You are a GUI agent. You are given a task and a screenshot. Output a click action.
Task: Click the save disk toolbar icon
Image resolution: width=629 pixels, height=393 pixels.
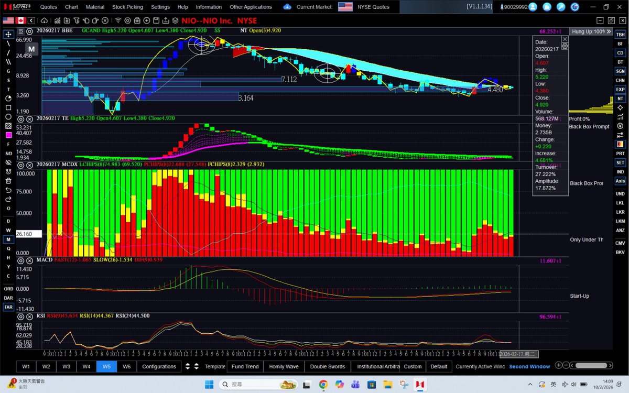(x=156, y=20)
